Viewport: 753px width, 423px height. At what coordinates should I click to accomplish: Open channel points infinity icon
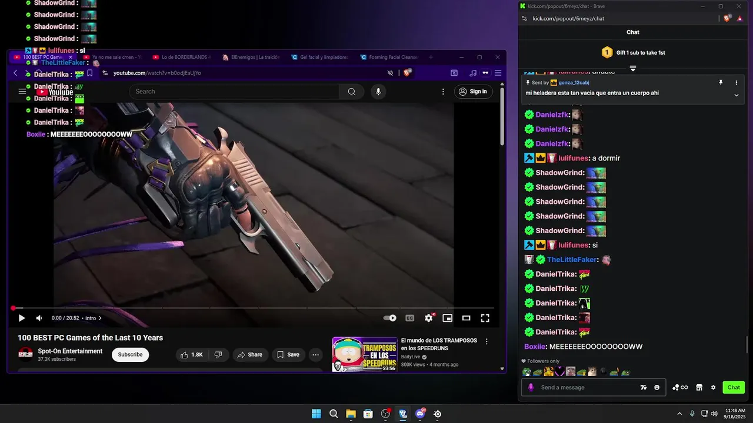click(x=680, y=387)
